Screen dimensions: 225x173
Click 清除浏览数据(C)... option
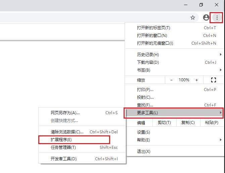point(67,132)
